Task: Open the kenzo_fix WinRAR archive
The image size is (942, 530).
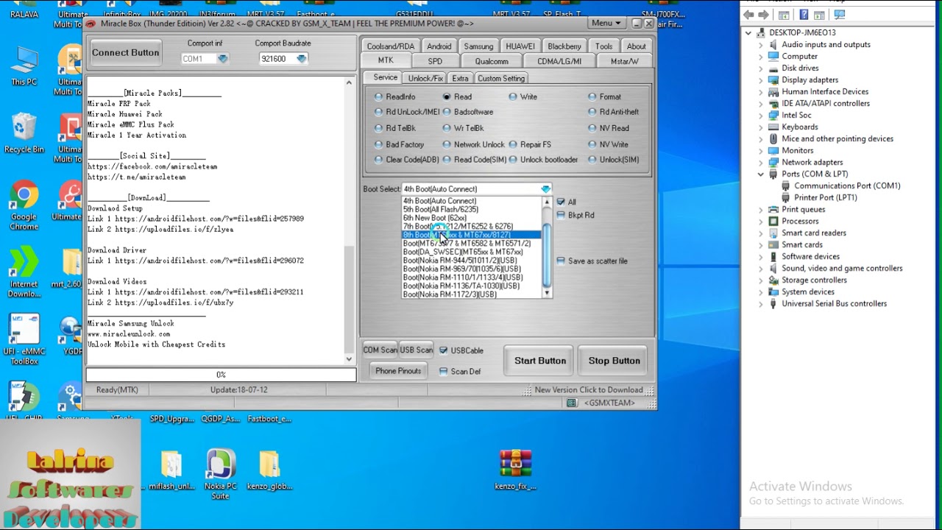Action: click(x=515, y=470)
